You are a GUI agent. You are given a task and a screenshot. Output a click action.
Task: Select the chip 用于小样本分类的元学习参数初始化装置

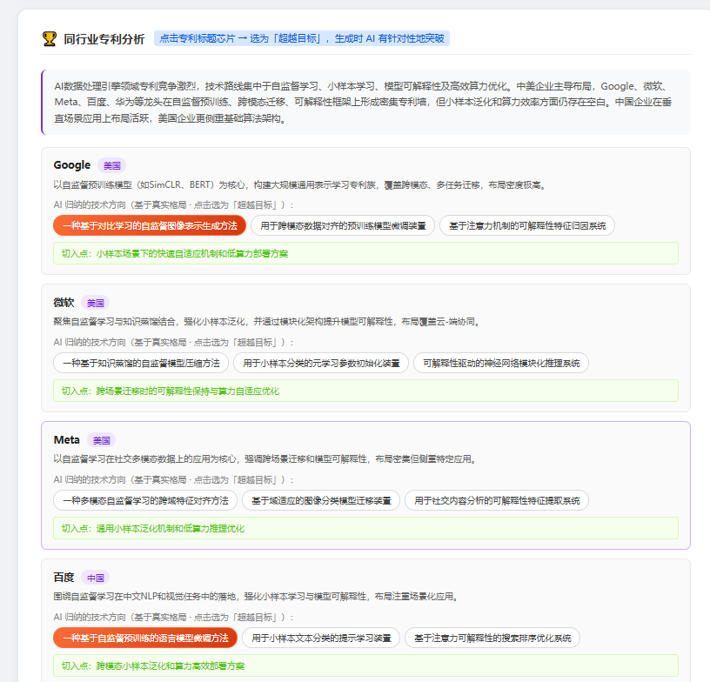321,363
